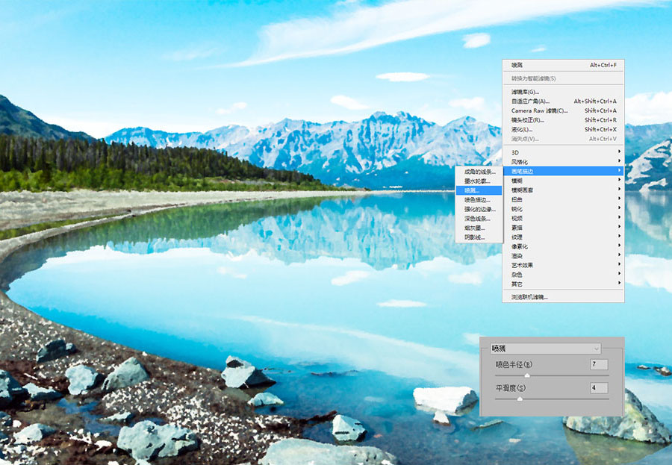Choose 成角的线条 (Angled Strokes) submenu item
Viewport: 672px width, 465px height.
pyautogui.click(x=479, y=172)
